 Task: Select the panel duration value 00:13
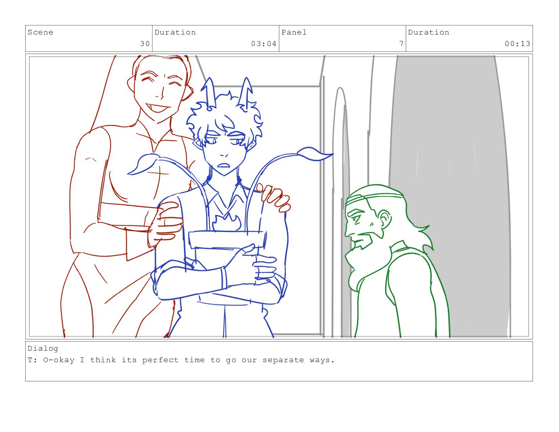pos(517,43)
